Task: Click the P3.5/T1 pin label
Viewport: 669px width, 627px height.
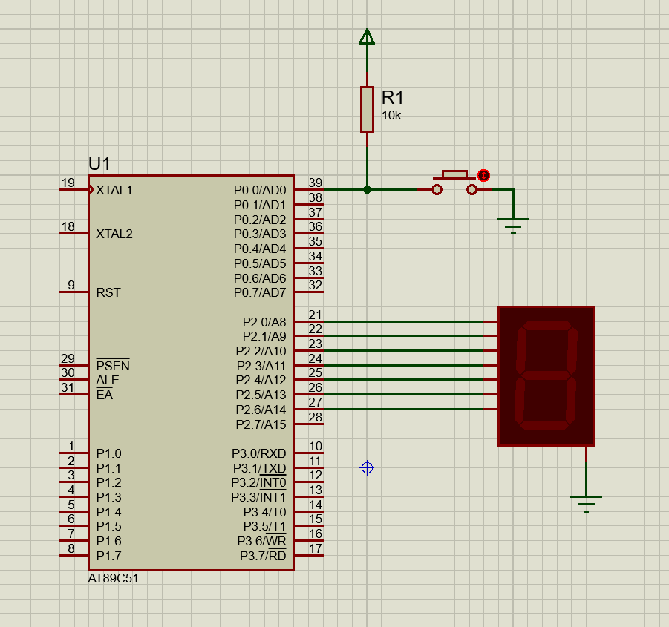Action: point(264,526)
